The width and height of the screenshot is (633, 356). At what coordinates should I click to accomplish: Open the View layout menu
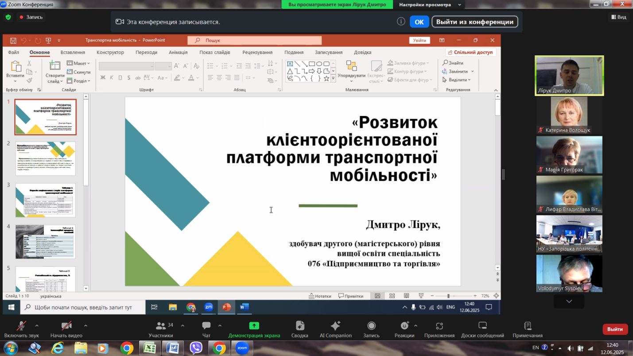coord(619,17)
